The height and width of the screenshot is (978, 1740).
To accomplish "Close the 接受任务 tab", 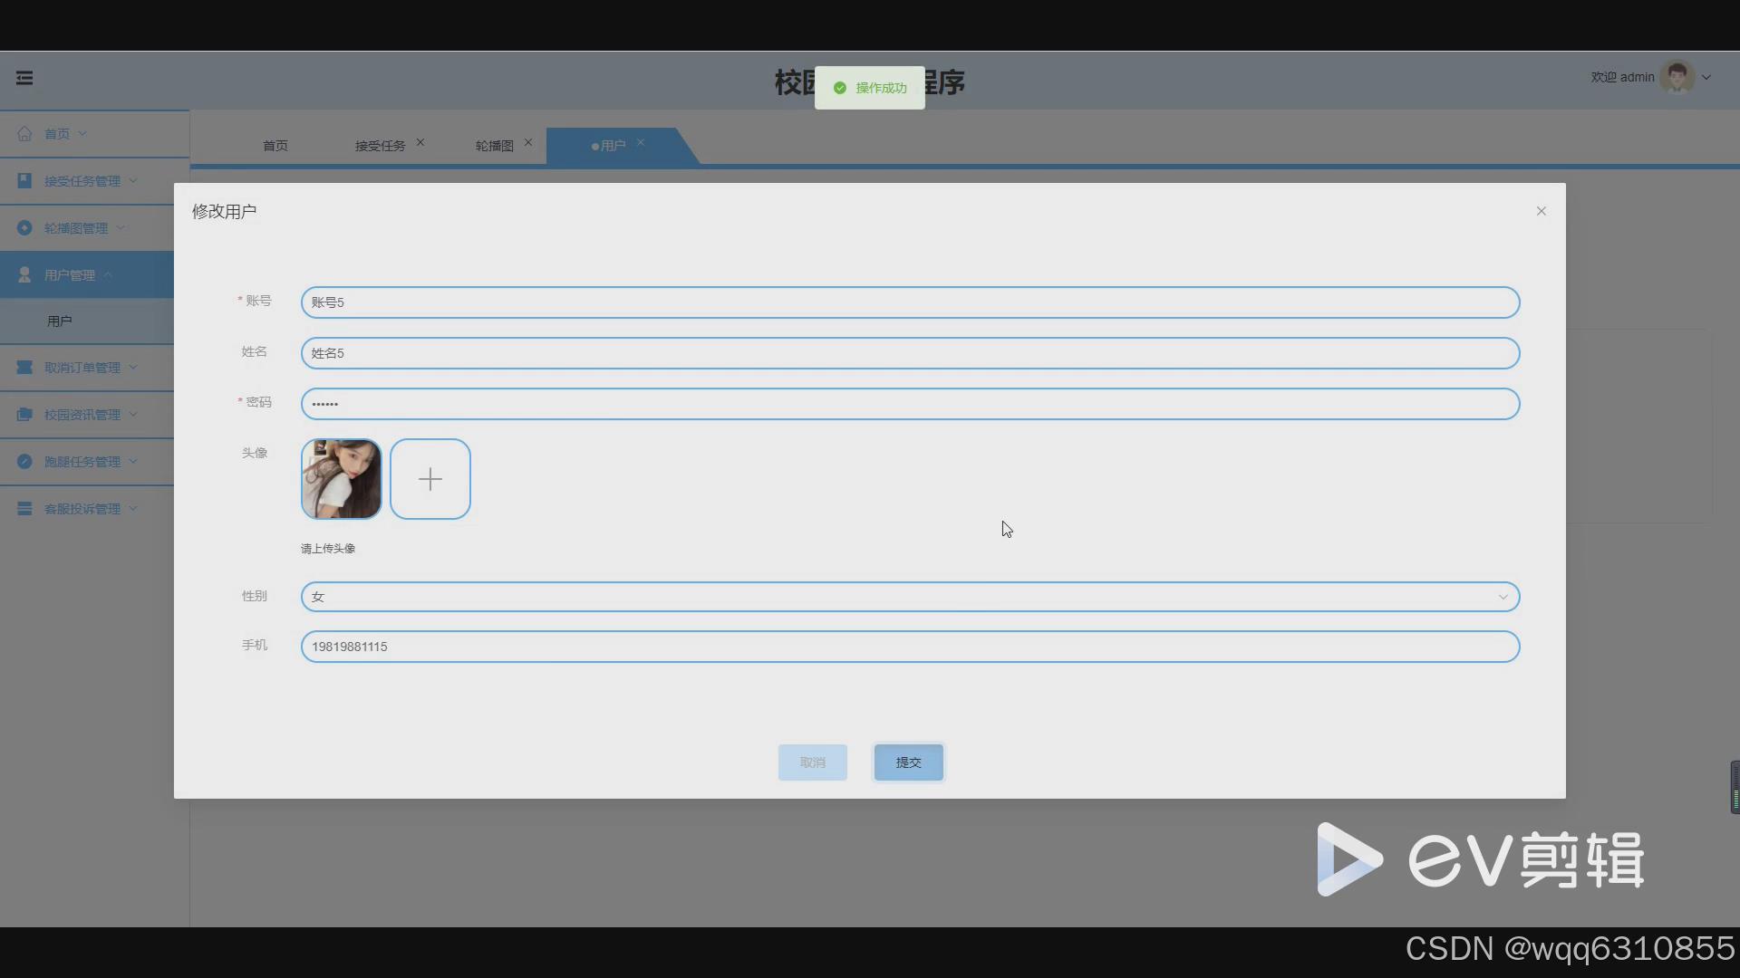I will [420, 143].
